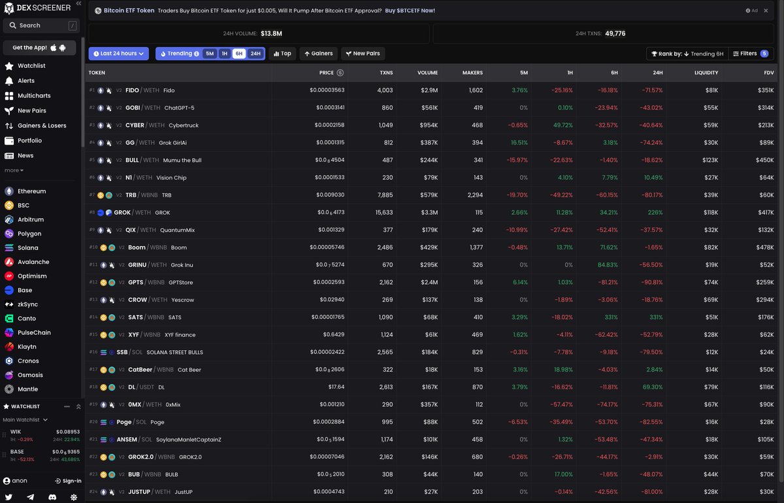Viewport: 784px width, 503px height.
Task: Select the Osmosis chain icon
Action: (x=9, y=375)
